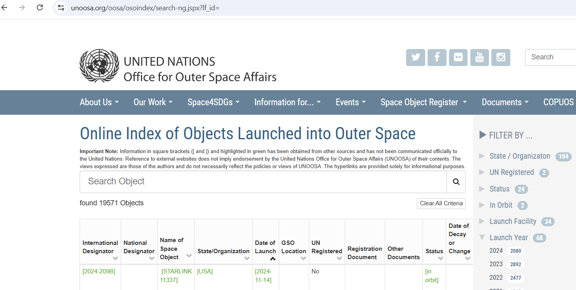Filter by launch year 2023
The width and height of the screenshot is (576, 290).
click(x=496, y=264)
